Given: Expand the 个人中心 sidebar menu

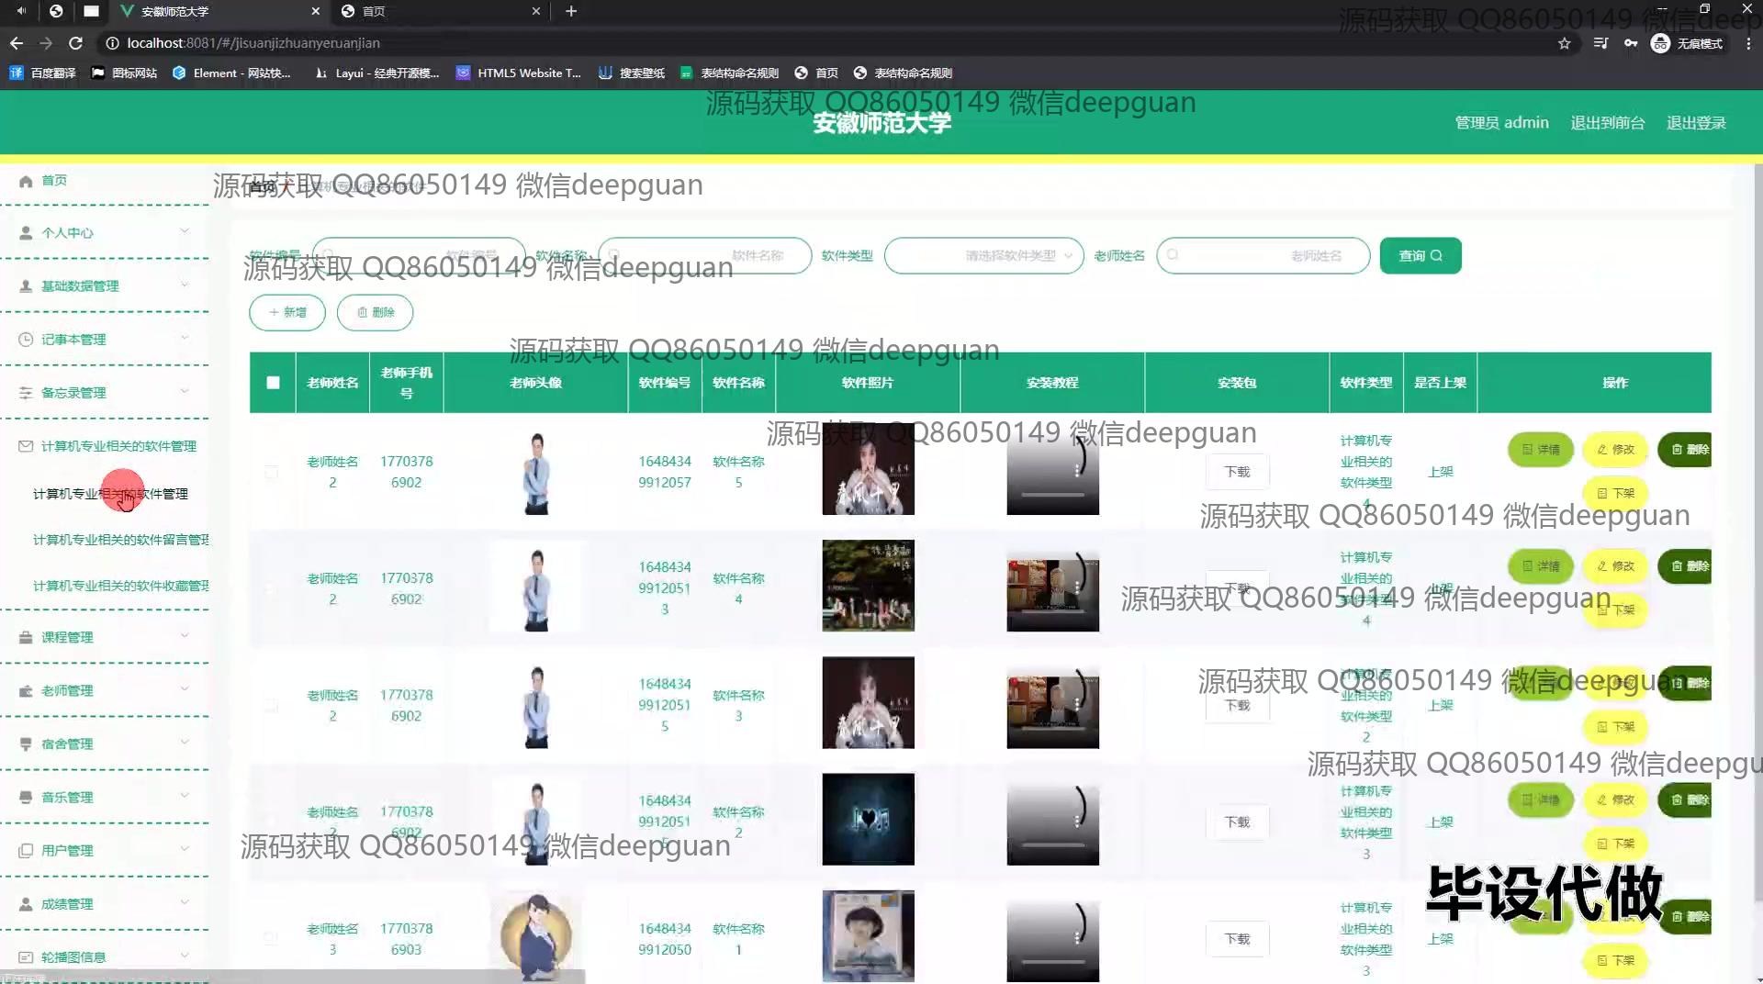Looking at the screenshot, I should coord(104,233).
